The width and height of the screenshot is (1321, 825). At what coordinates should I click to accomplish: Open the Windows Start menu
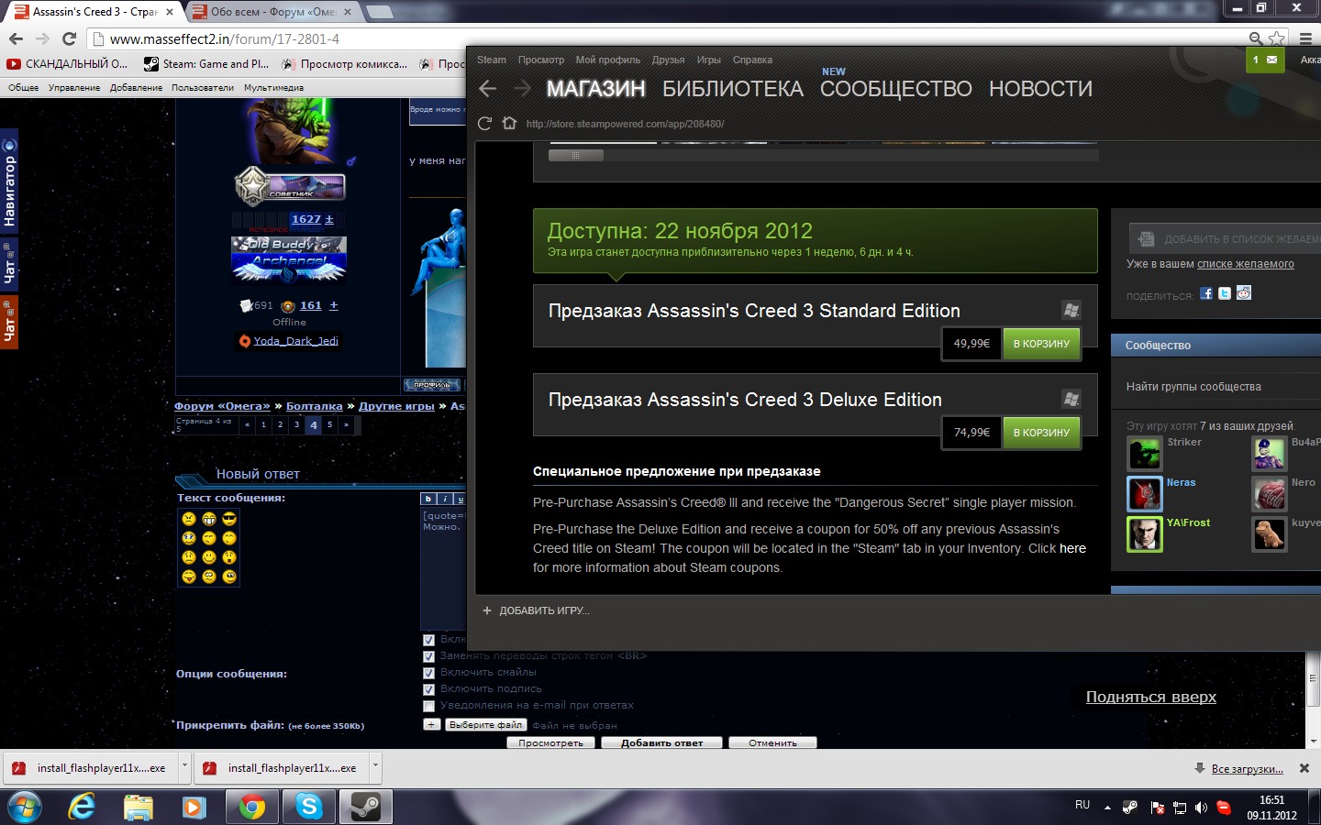25,807
